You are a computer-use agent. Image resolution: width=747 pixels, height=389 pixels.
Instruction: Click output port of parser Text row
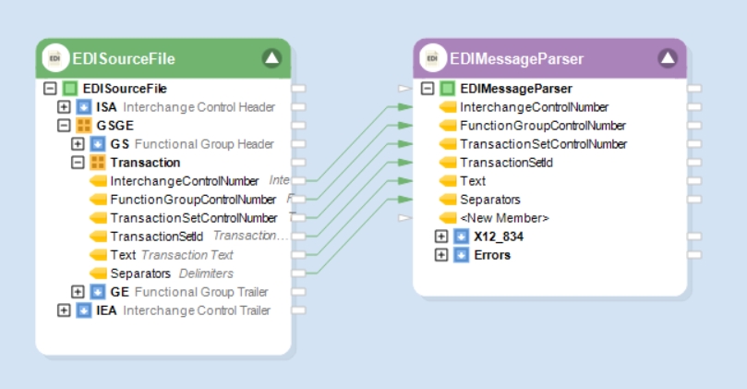pos(694,181)
